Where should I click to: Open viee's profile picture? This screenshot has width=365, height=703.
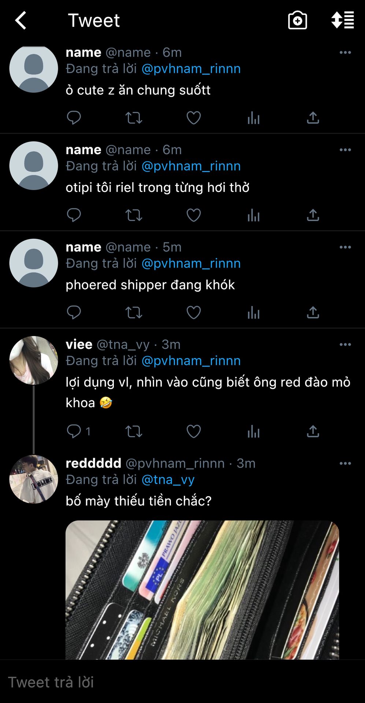click(x=34, y=360)
